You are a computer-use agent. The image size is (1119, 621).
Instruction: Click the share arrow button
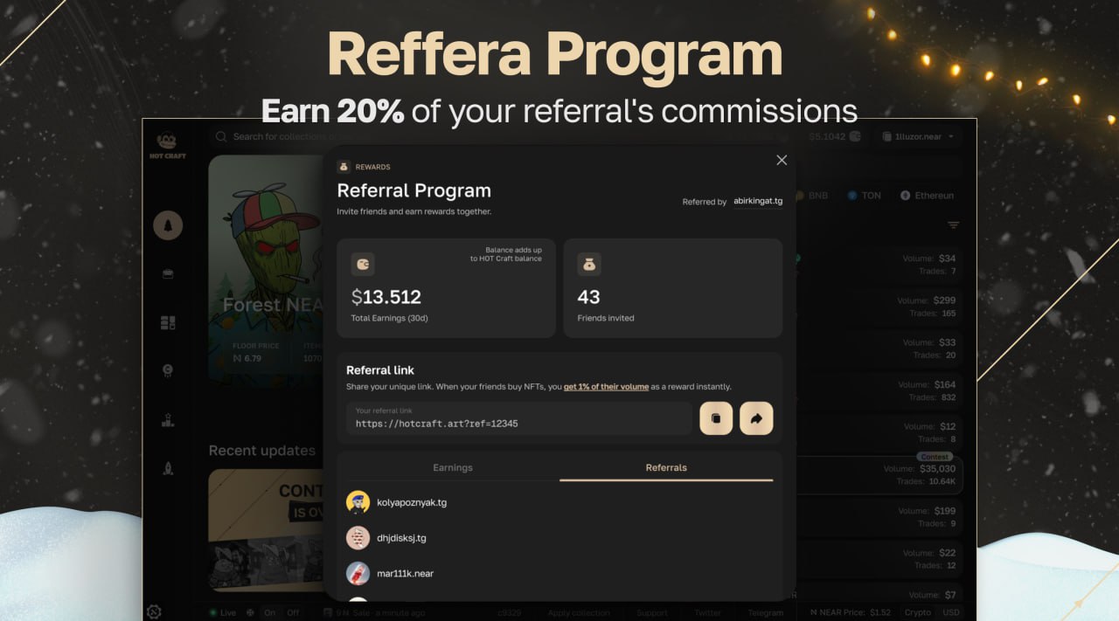[756, 418]
